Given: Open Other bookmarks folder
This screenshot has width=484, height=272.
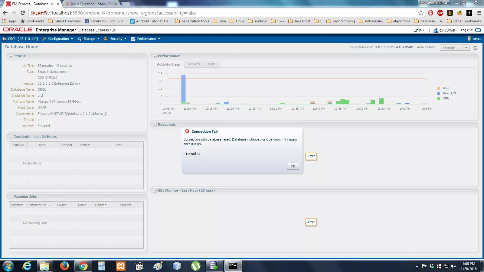Looking at the screenshot, I should click(x=464, y=21).
